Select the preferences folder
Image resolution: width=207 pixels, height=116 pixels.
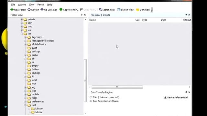(x=38, y=101)
